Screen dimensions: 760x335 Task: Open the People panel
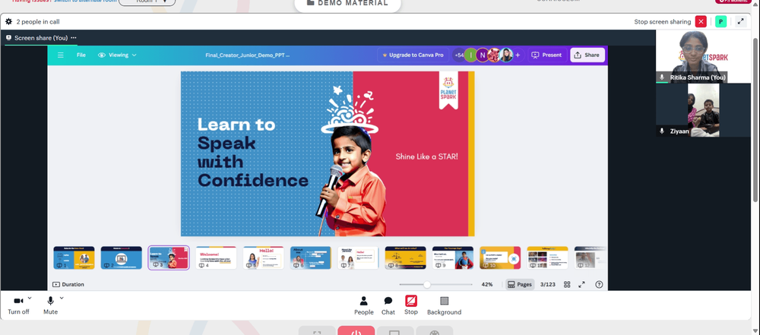363,306
